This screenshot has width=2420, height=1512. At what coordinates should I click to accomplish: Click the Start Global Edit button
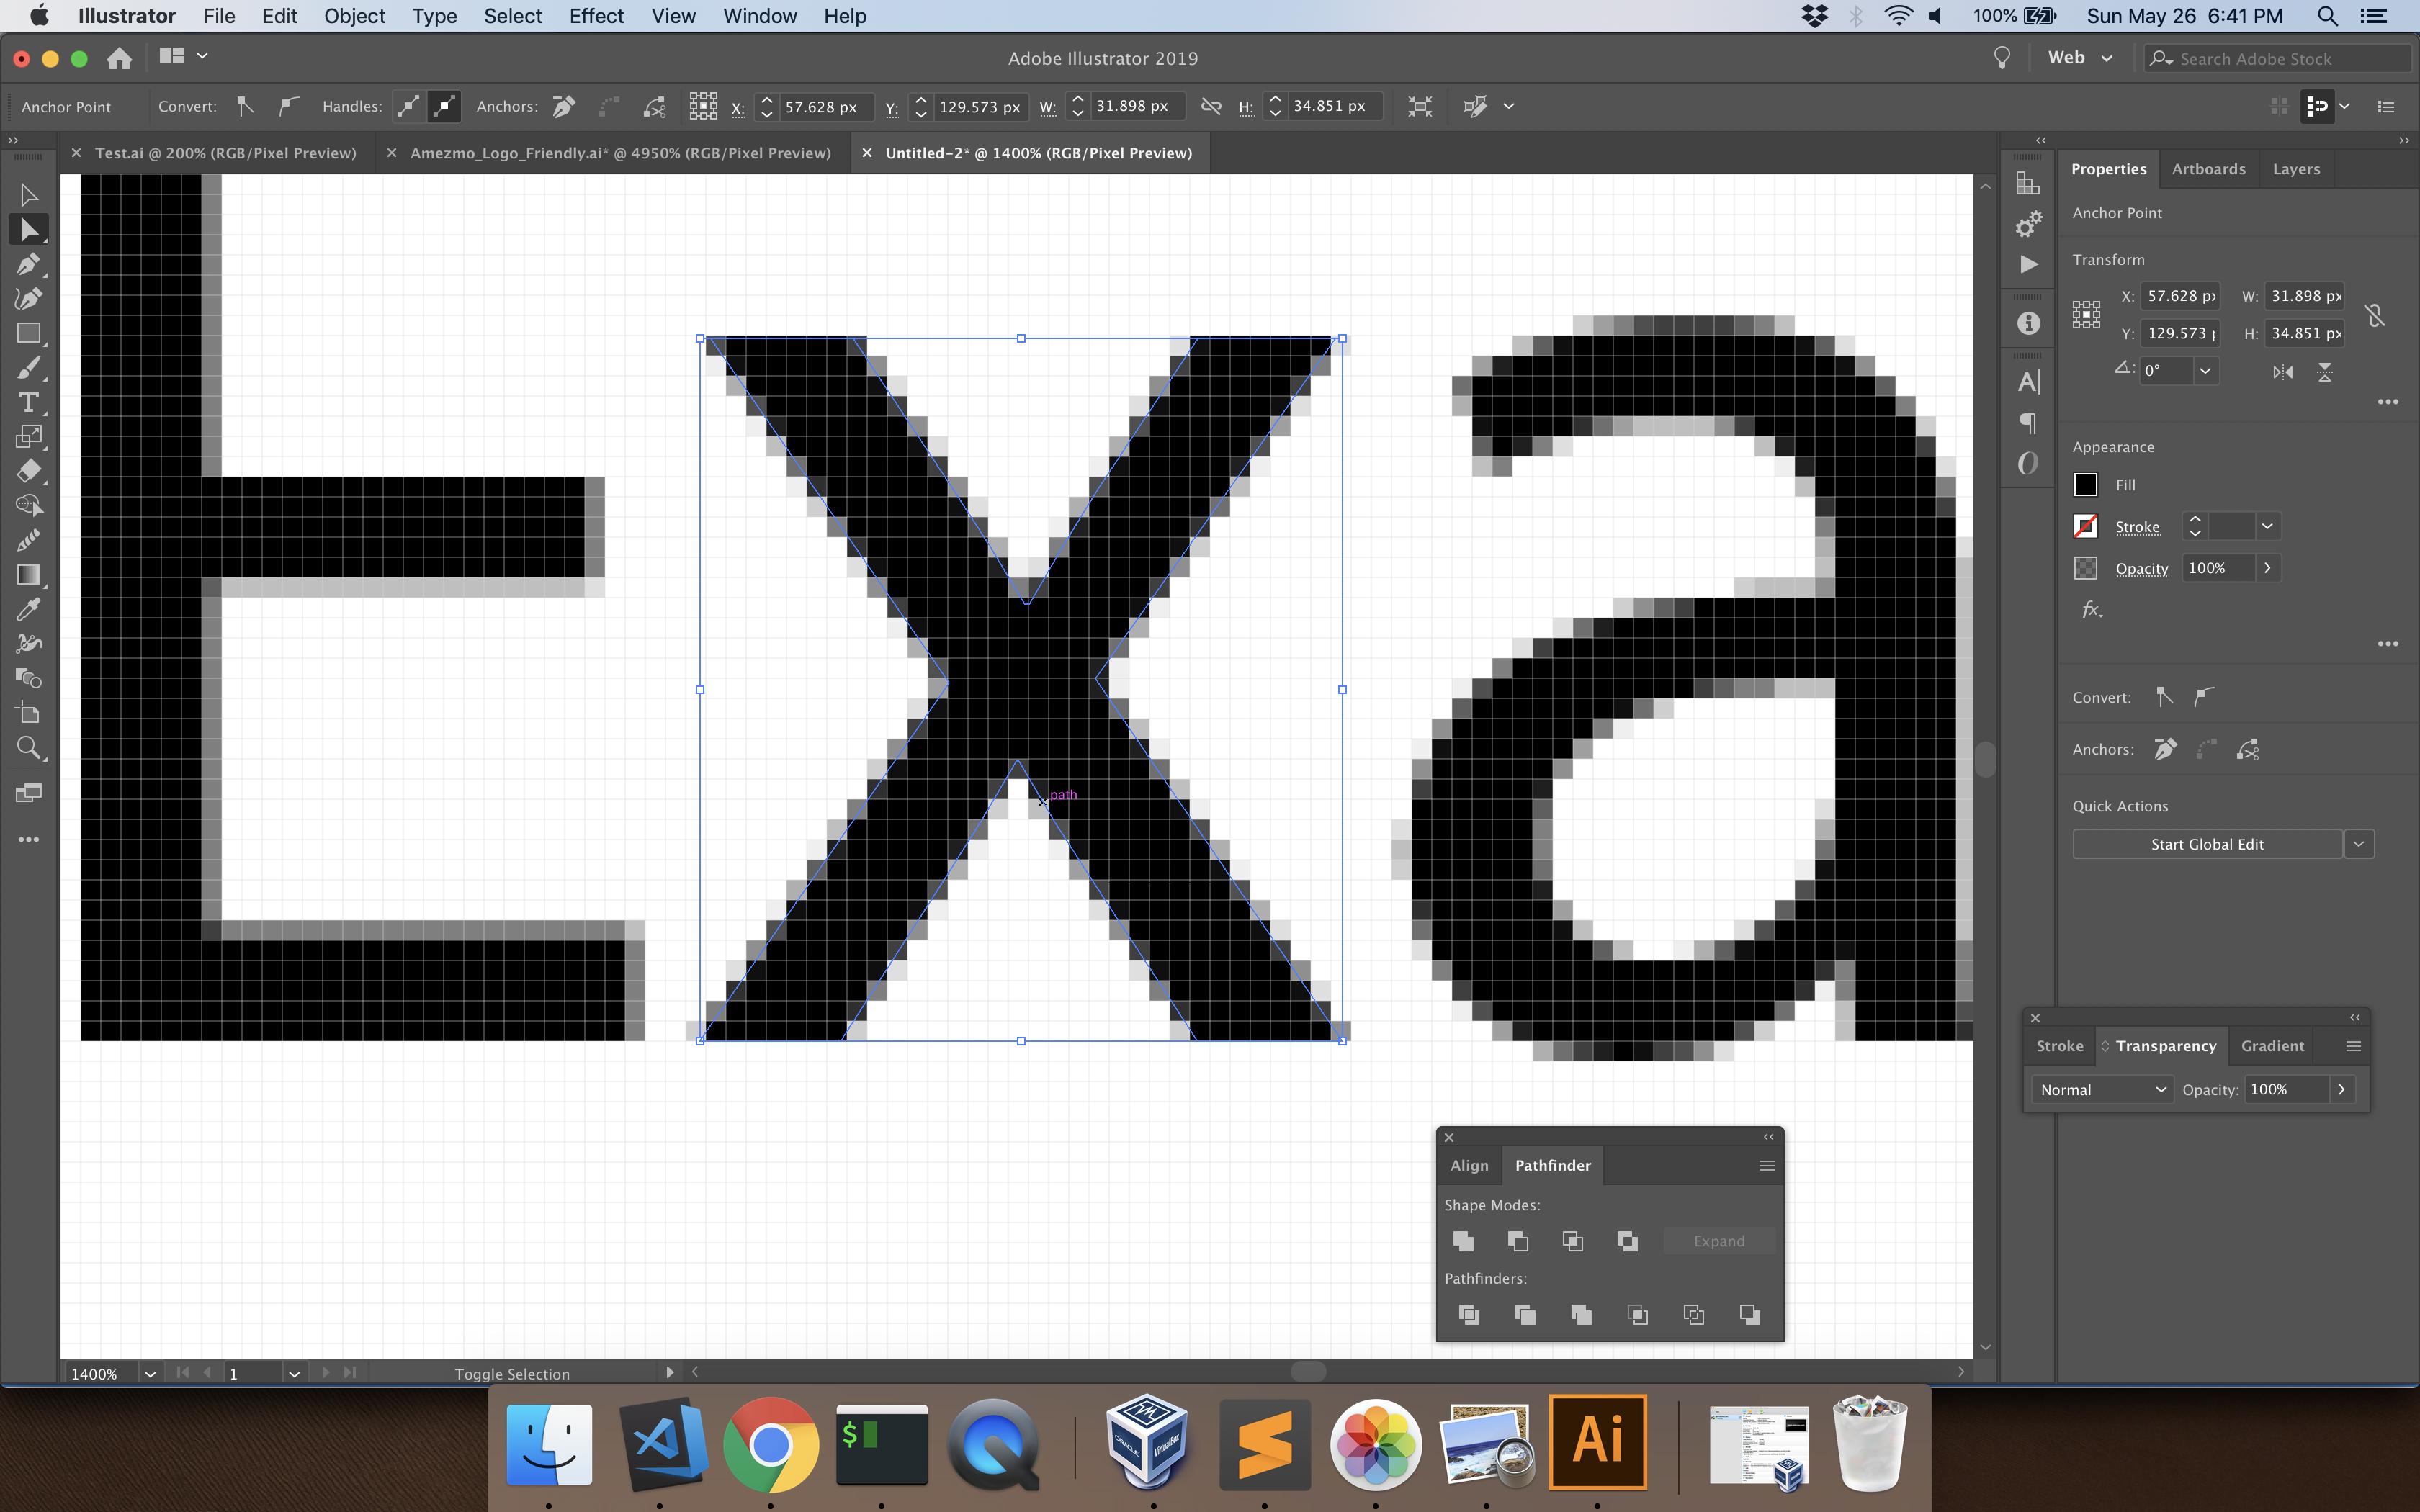tap(2207, 843)
